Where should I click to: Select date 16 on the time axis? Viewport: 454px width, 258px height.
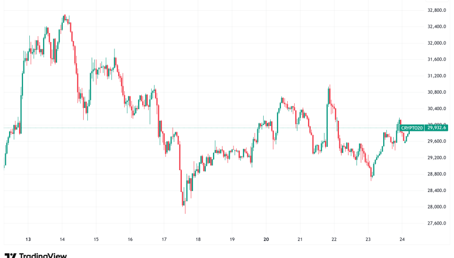click(x=130, y=239)
